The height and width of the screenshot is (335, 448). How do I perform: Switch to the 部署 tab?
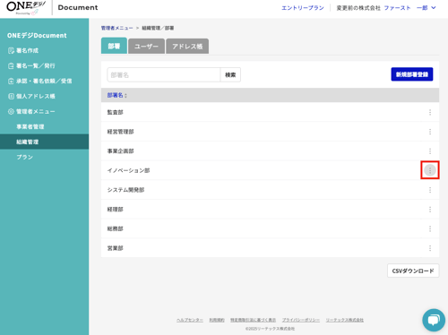(x=114, y=46)
